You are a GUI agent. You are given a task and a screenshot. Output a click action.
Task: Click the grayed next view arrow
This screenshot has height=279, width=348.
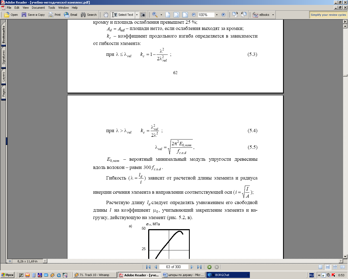tap(217, 267)
